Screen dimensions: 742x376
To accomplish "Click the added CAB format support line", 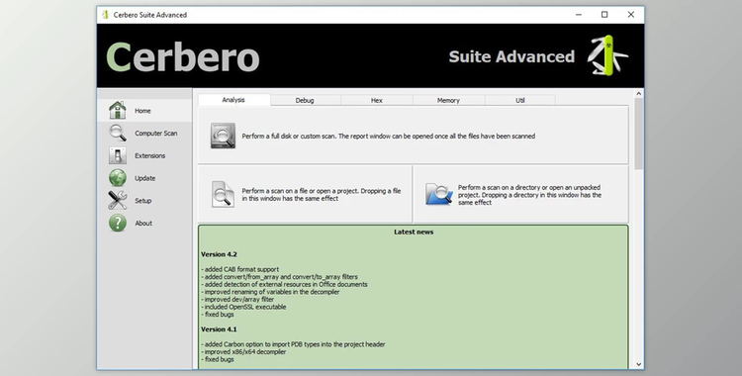I will click(x=240, y=269).
